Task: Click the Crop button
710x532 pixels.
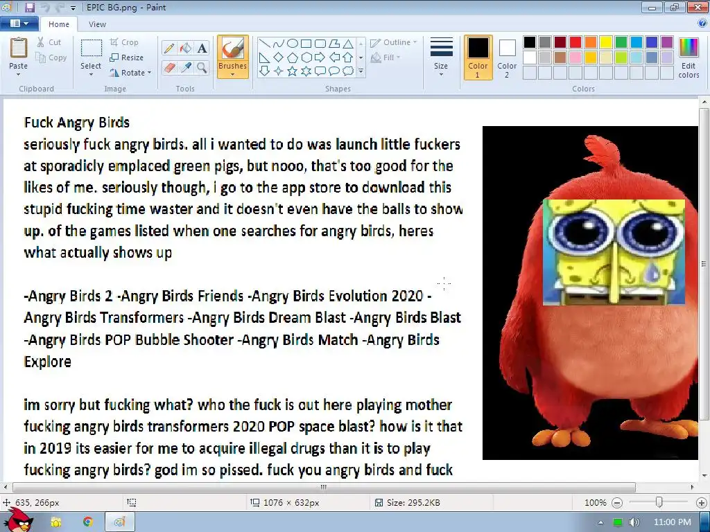Action: (124, 42)
